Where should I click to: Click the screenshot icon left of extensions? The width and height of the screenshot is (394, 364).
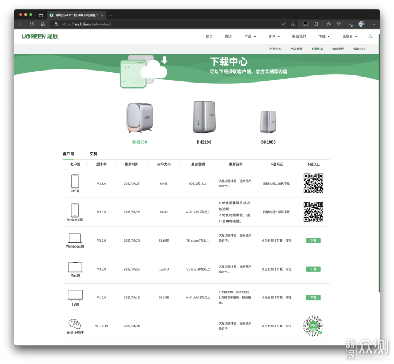coord(305,24)
